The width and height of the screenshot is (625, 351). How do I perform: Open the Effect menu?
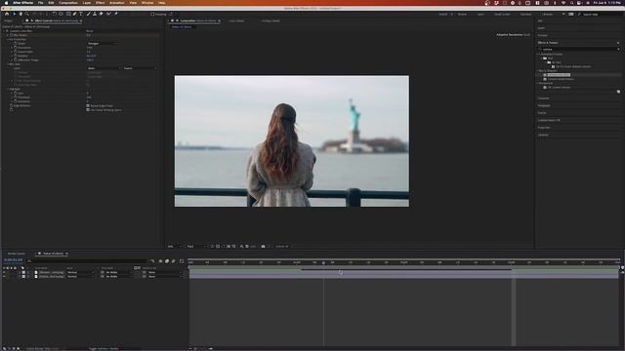pyautogui.click(x=100, y=3)
